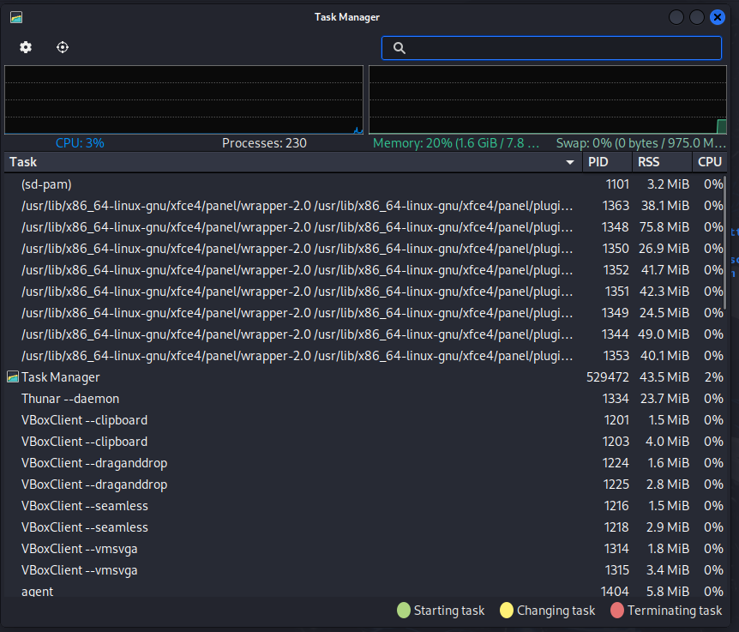Sort processes by CPU column
Image resolution: width=739 pixels, height=632 pixels.
(709, 162)
